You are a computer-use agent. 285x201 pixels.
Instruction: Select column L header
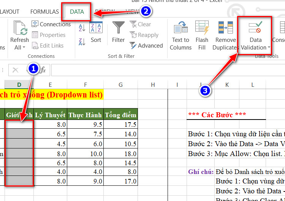pos(253,85)
